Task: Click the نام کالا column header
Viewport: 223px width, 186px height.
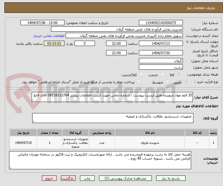Action: [x=150, y=133]
